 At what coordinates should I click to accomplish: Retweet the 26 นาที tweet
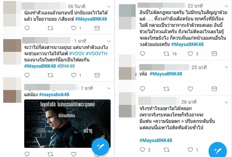(x=166, y=150)
